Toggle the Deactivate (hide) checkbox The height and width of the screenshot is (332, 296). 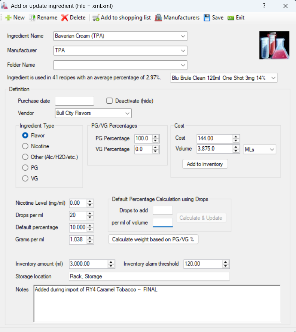click(110, 101)
